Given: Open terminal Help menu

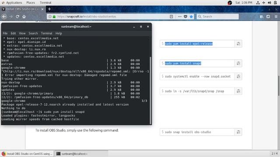Looking at the screenshot, I should pyautogui.click(x=59, y=33).
